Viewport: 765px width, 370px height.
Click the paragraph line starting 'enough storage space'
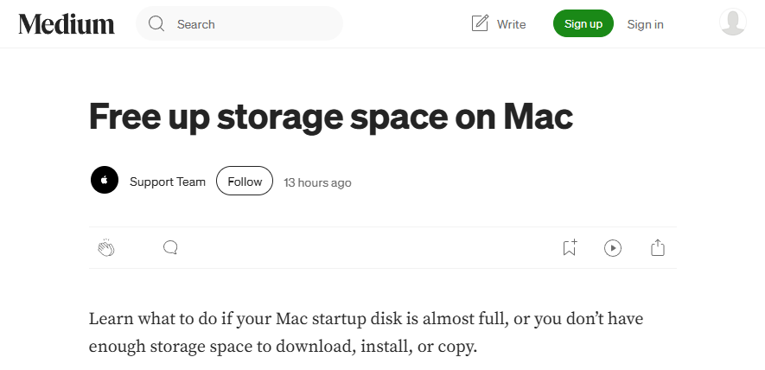[283, 347]
